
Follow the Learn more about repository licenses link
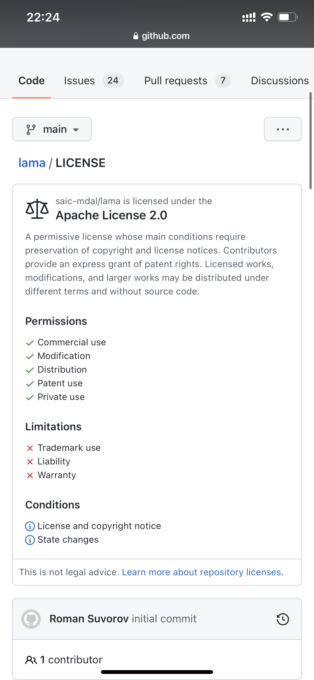pos(202,572)
